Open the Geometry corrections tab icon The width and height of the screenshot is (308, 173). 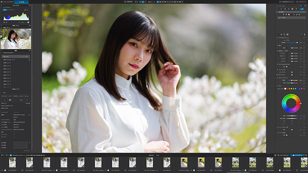292,9
